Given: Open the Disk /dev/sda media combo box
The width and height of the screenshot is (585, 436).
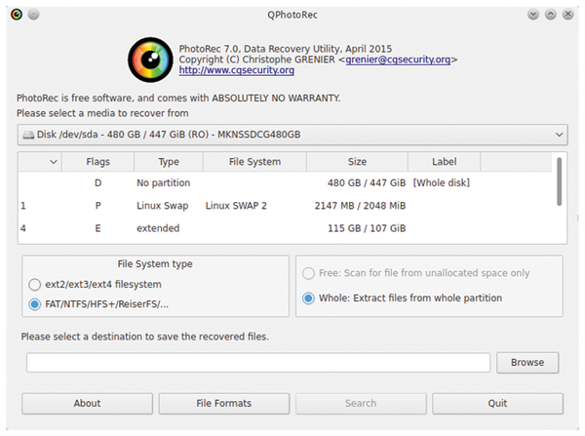Looking at the screenshot, I should [x=292, y=135].
